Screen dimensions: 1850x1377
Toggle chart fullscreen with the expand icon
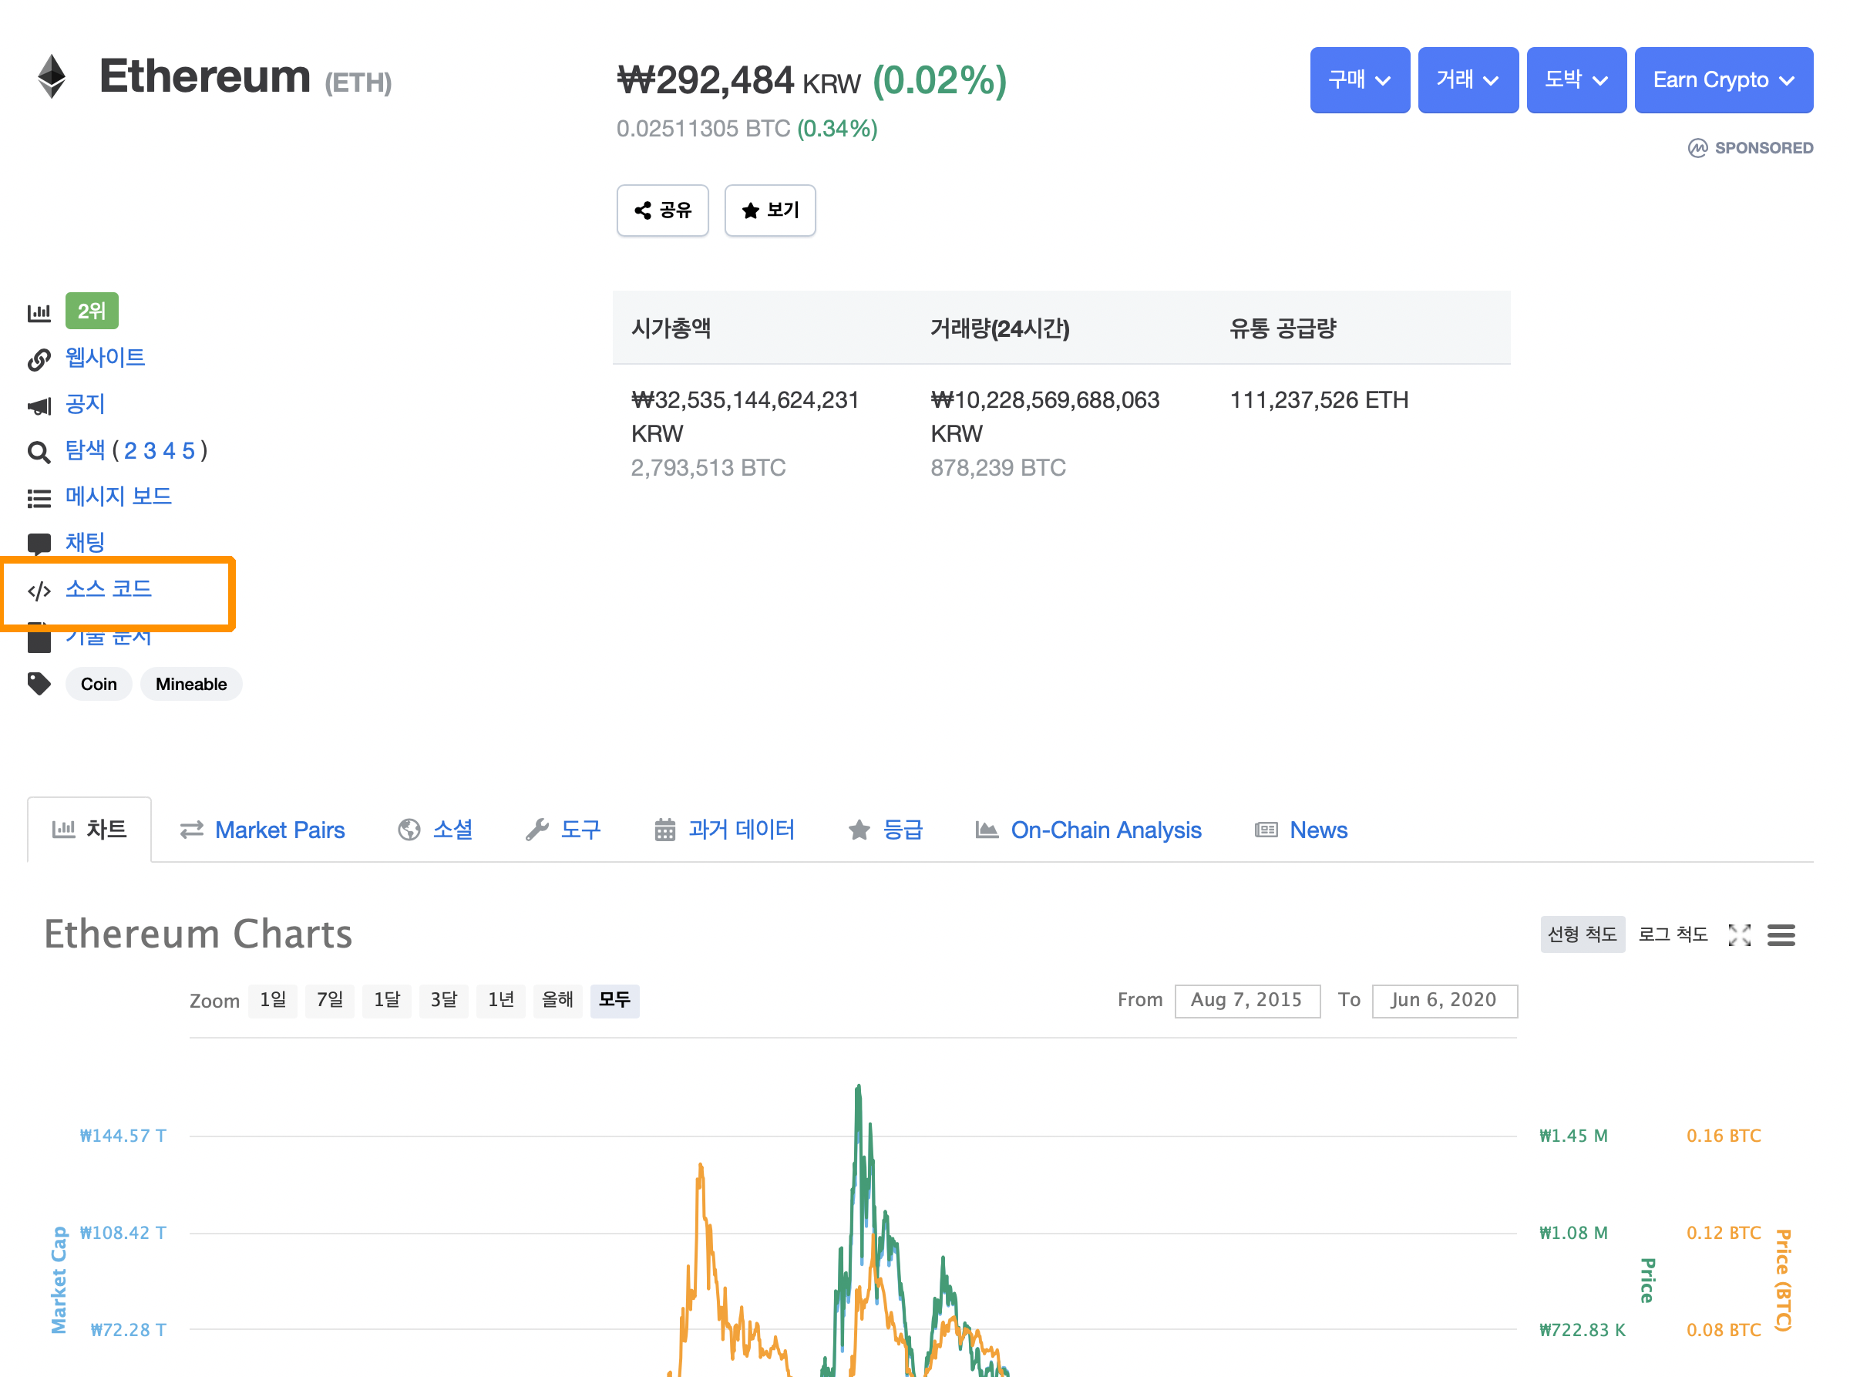[1739, 935]
